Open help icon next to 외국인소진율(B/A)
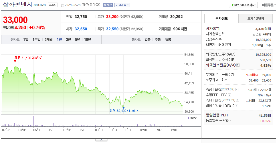Screen dimensions: 277x143 [x=238, y=65]
